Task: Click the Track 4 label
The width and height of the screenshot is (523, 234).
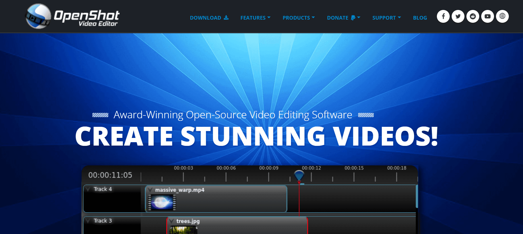Action: click(x=103, y=189)
